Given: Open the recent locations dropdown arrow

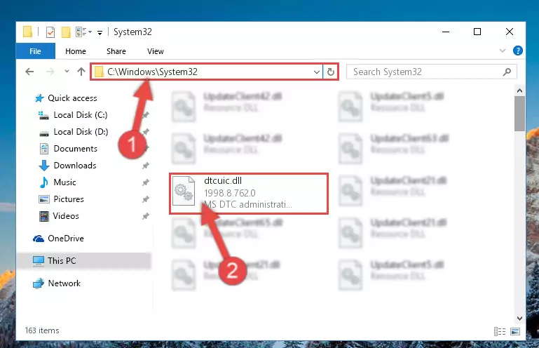Looking at the screenshot, I should pyautogui.click(x=67, y=72).
